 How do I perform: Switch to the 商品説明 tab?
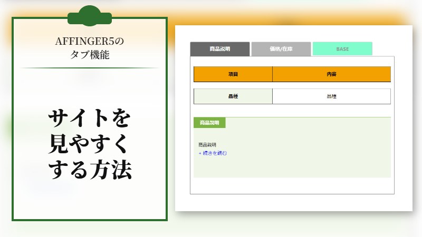click(220, 49)
